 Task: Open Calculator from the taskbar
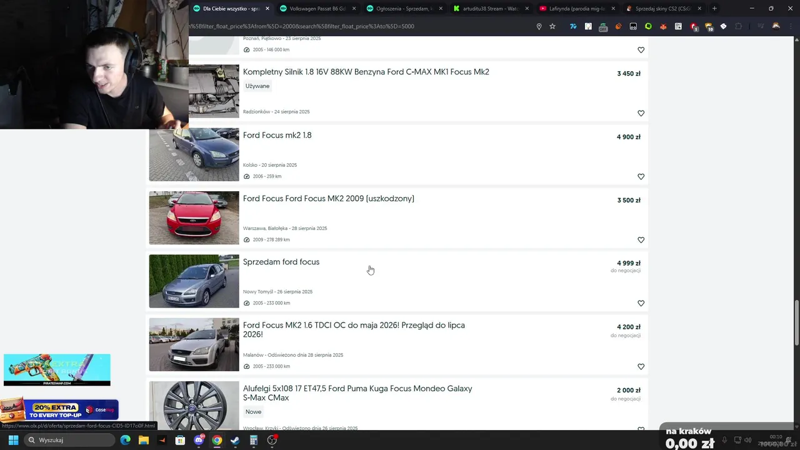tap(253, 440)
